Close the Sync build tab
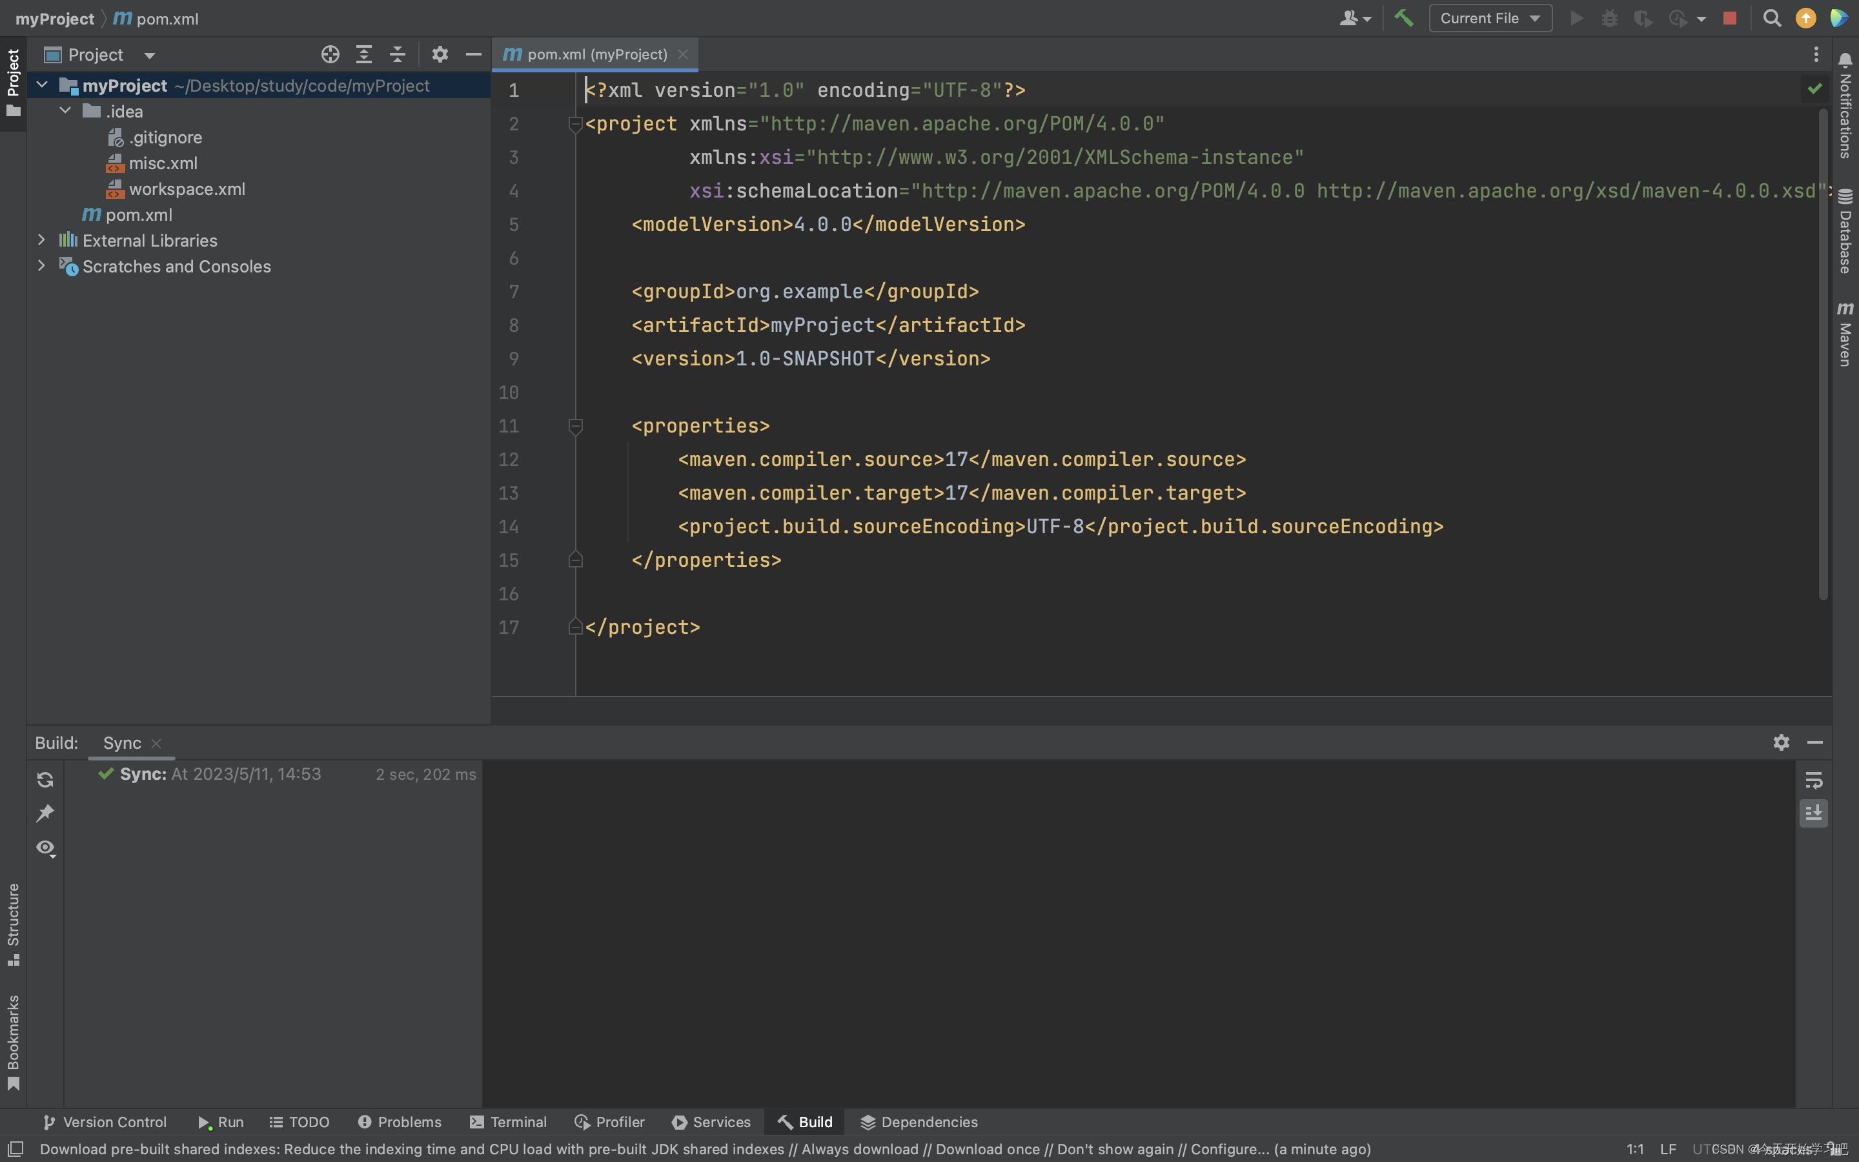Viewport: 1859px width, 1162px height. click(x=157, y=743)
